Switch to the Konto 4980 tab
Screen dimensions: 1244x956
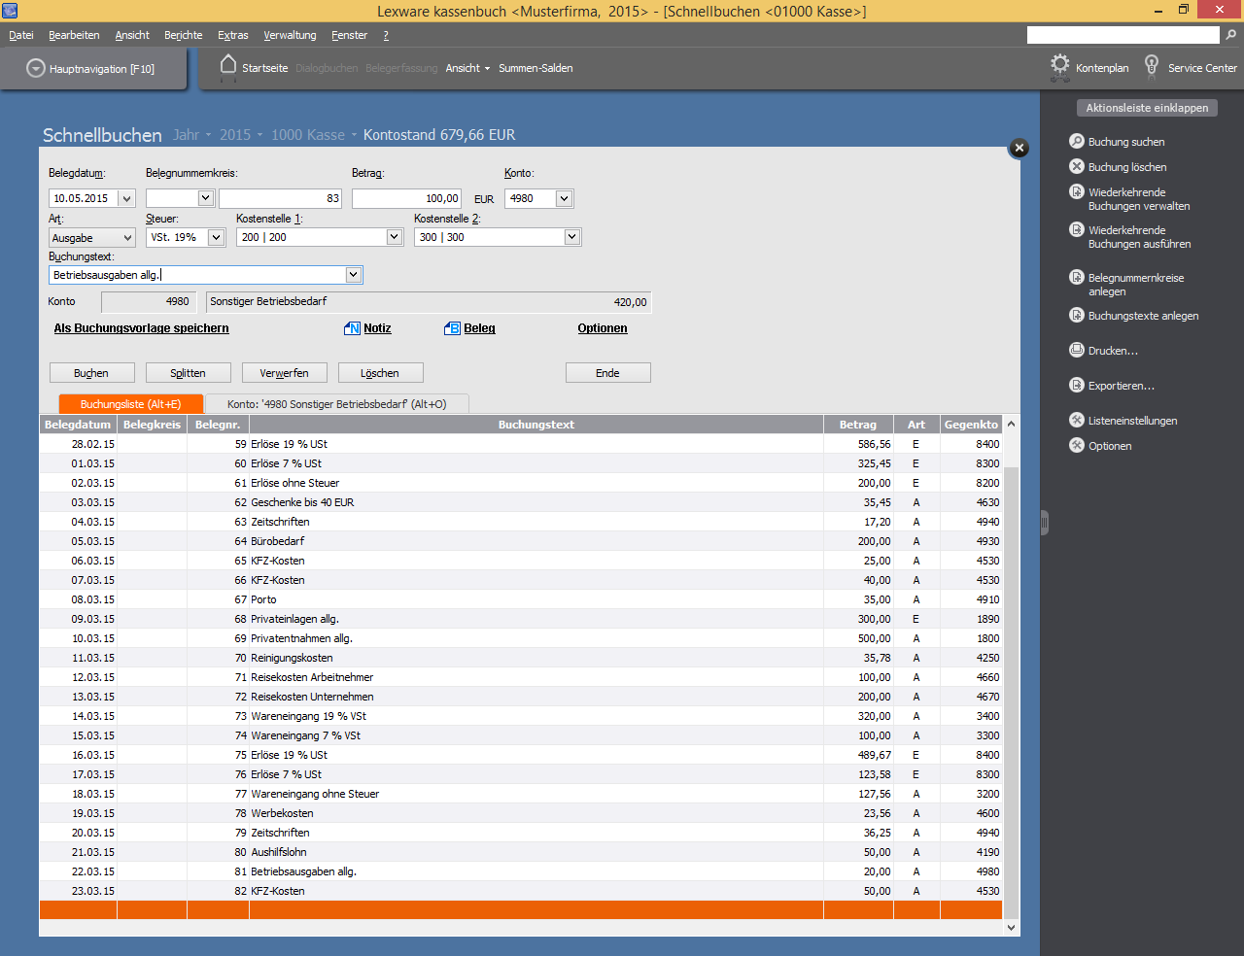(336, 404)
